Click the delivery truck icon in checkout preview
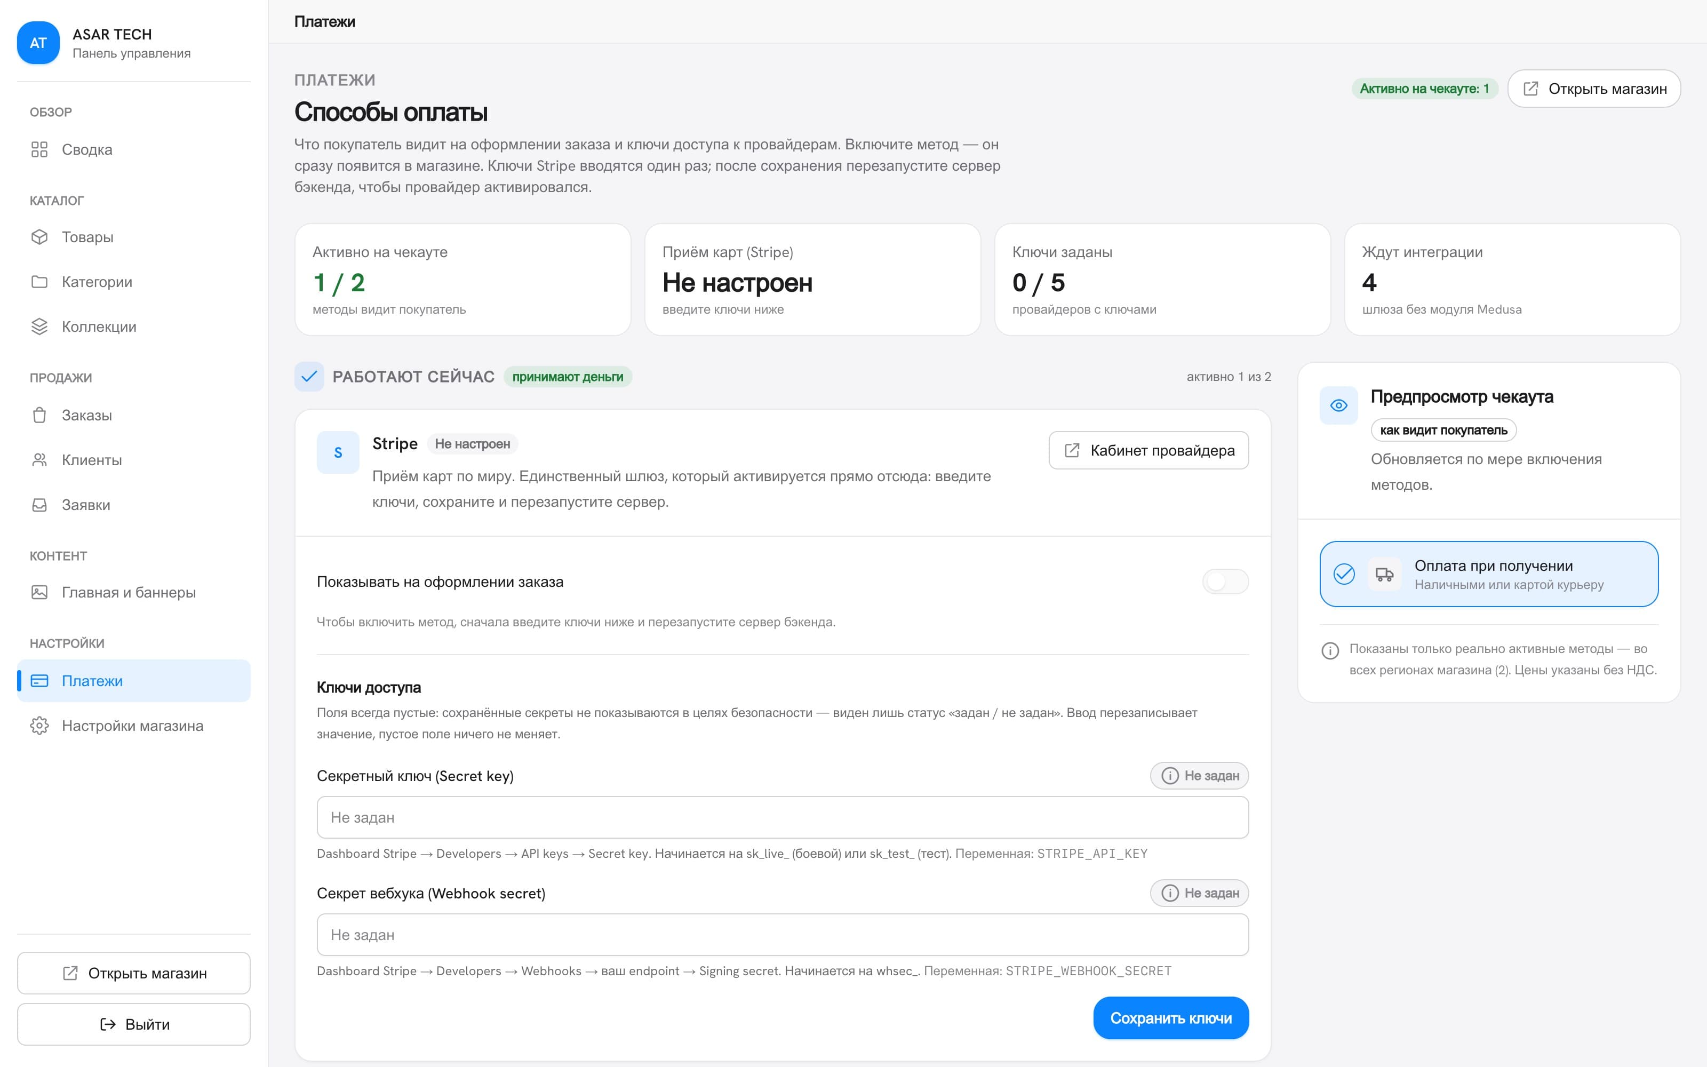 tap(1384, 575)
